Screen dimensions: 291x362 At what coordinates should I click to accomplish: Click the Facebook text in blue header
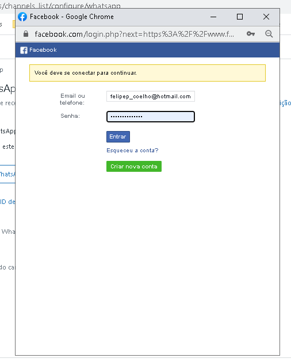pyautogui.click(x=43, y=50)
